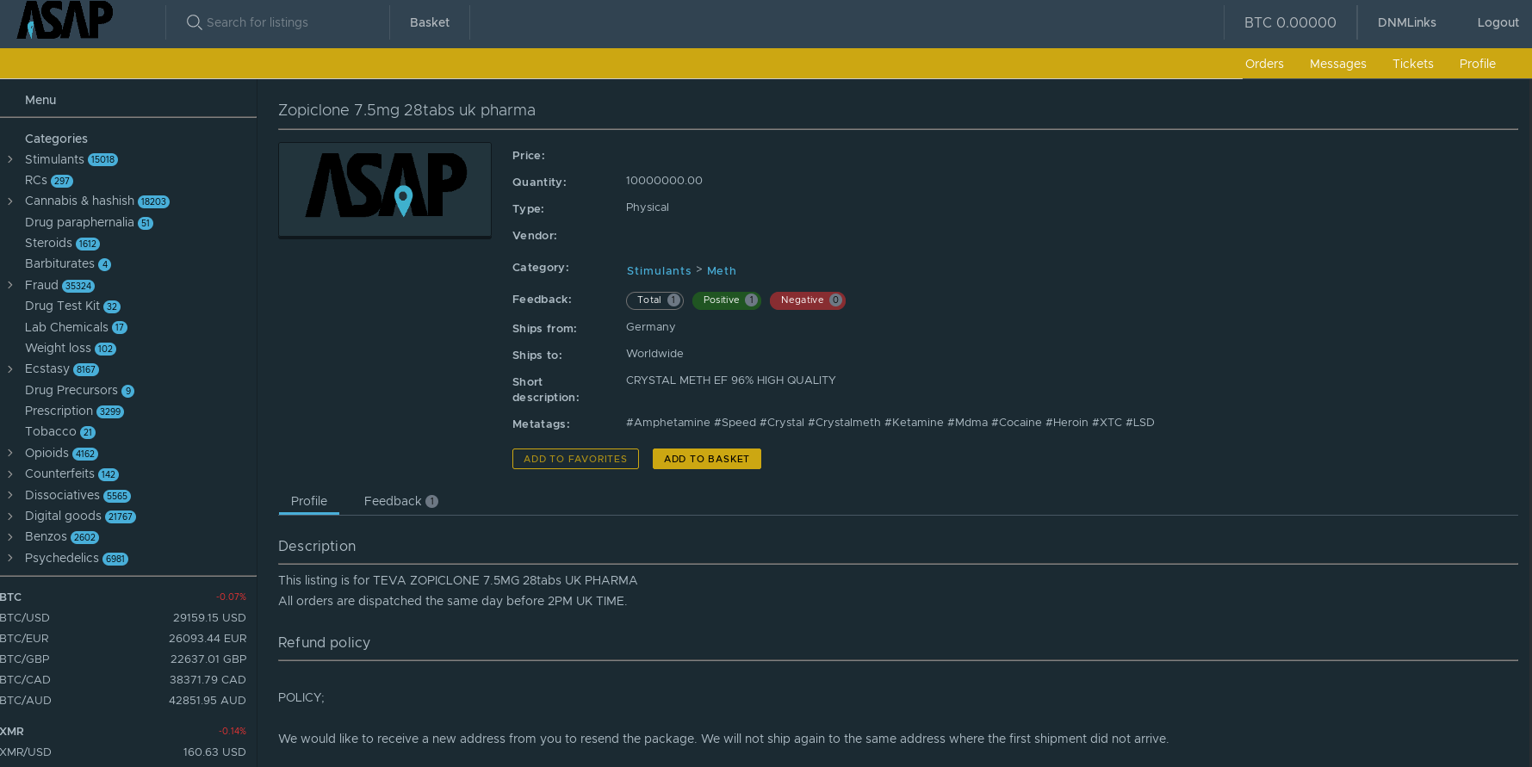Expand the Opioids category chevron
Image resolution: width=1532 pixels, height=767 pixels.
(10, 453)
